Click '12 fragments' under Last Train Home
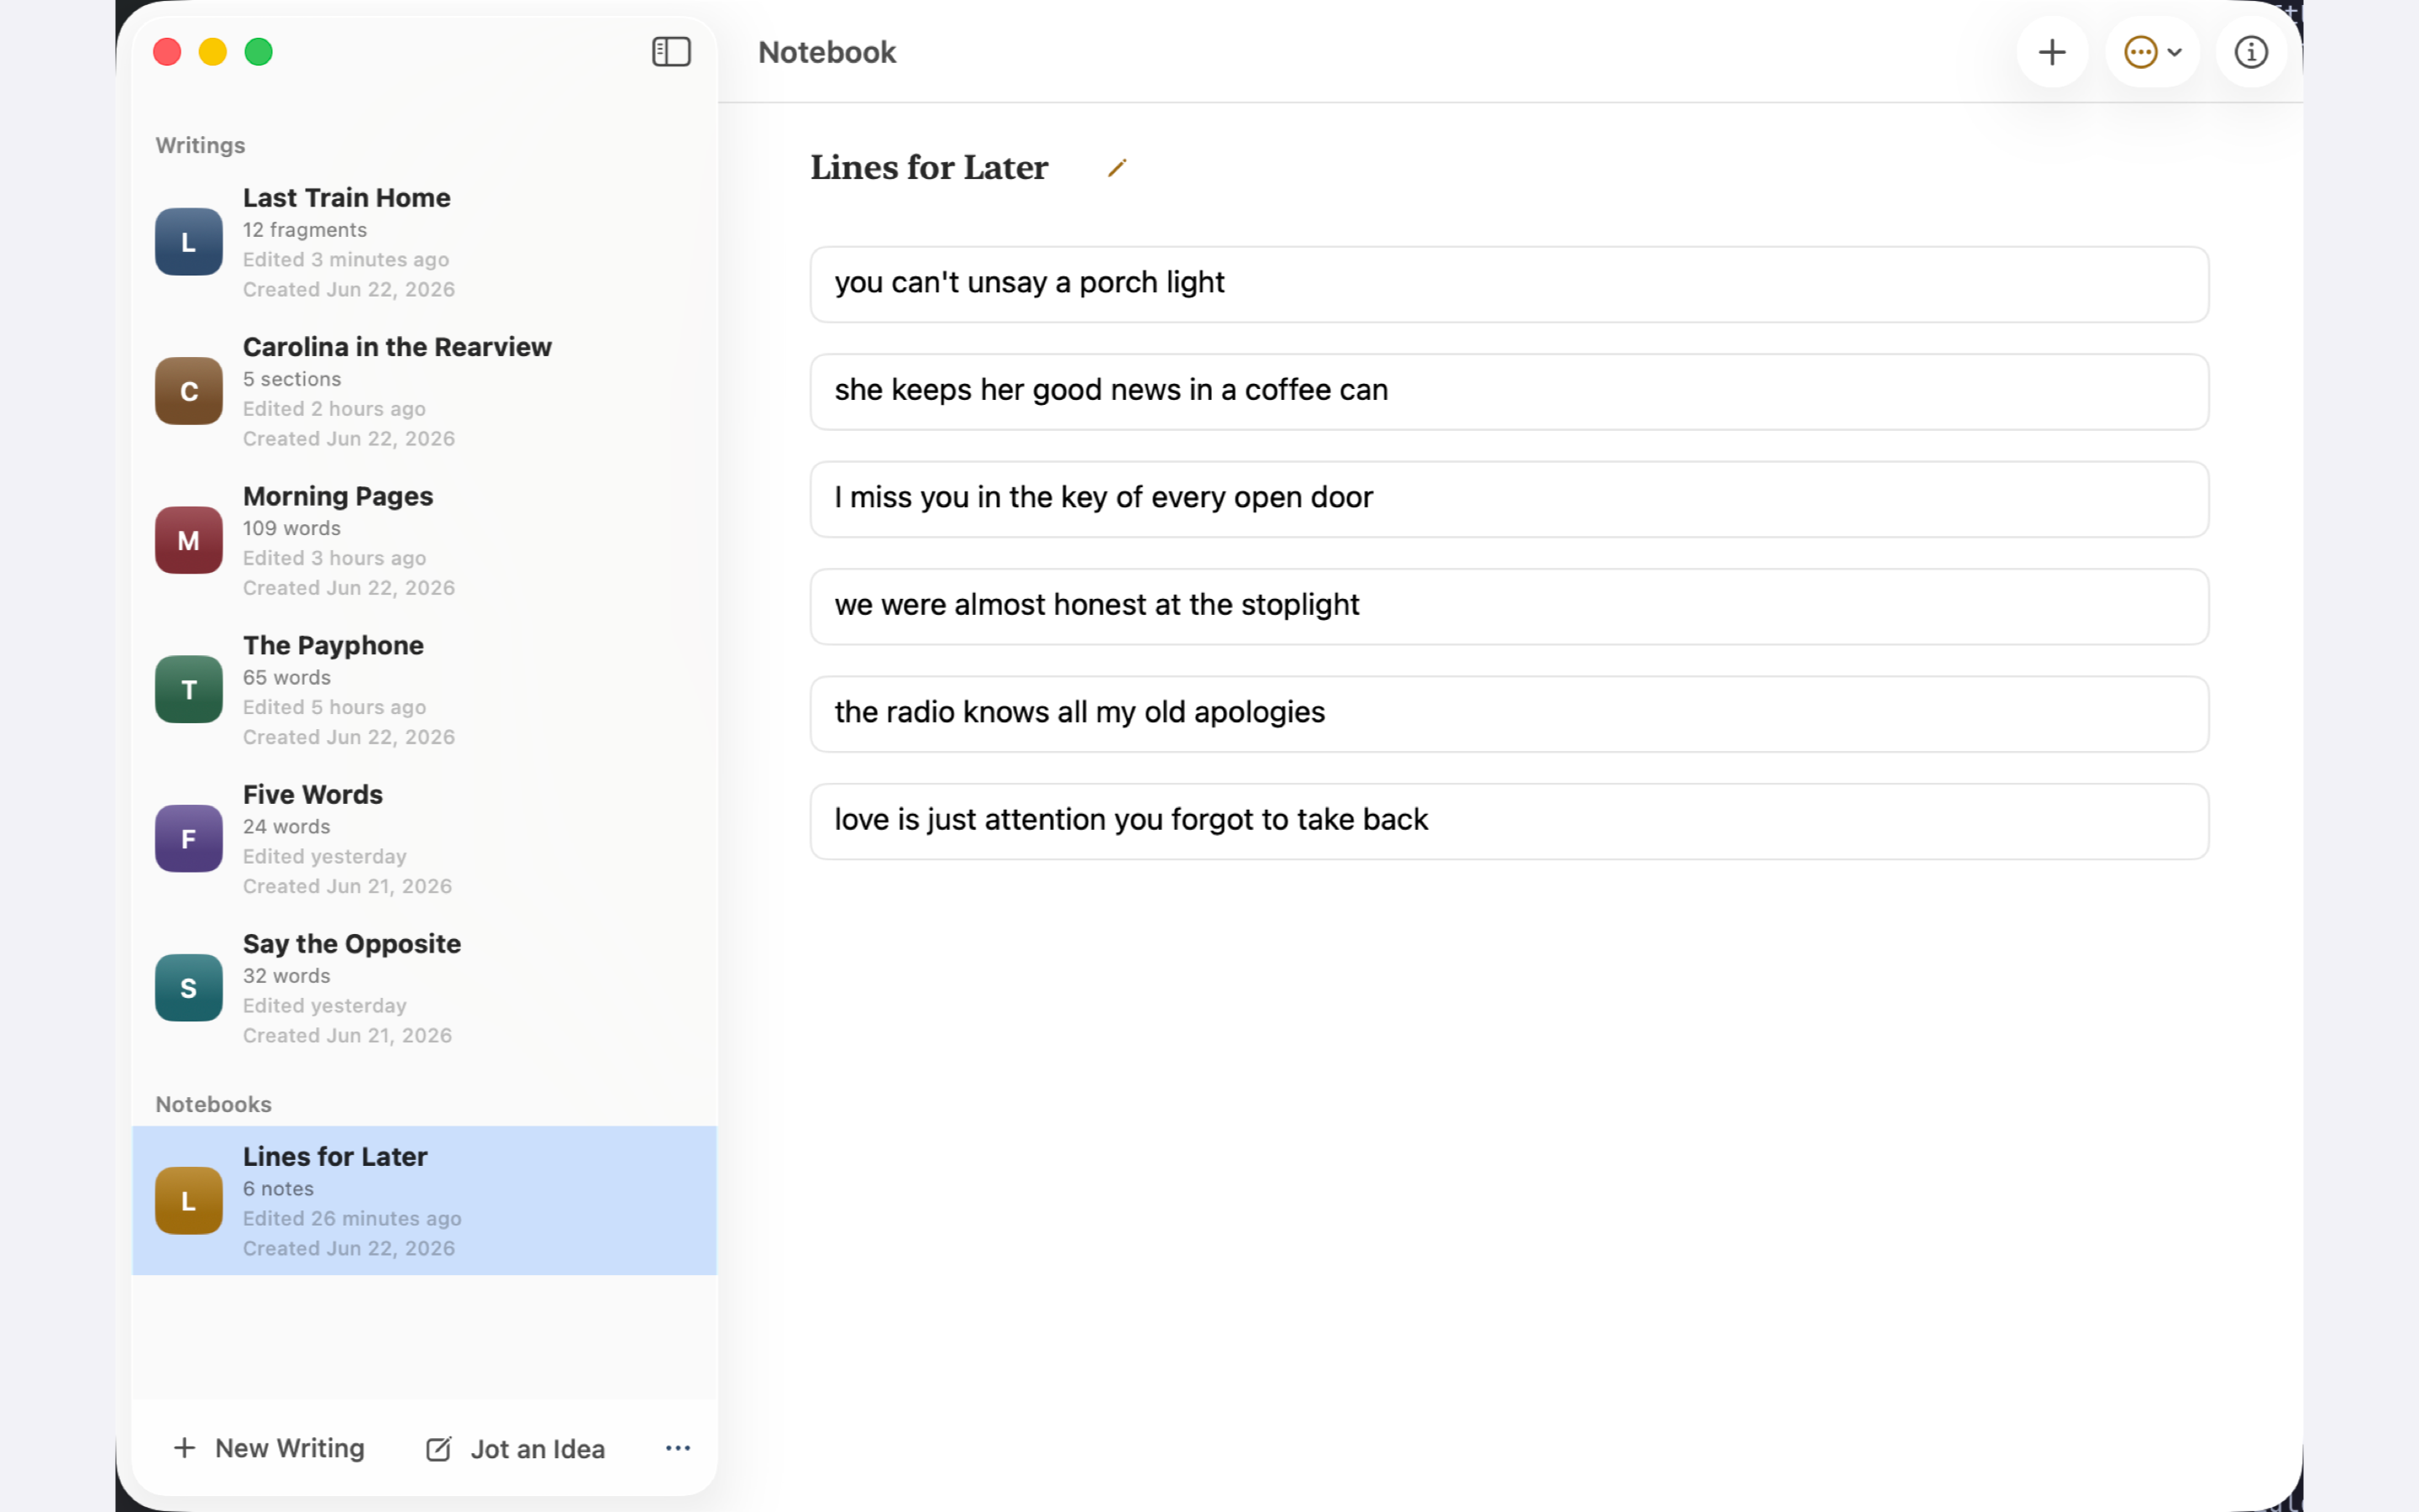The image size is (2419, 1512). click(305, 230)
